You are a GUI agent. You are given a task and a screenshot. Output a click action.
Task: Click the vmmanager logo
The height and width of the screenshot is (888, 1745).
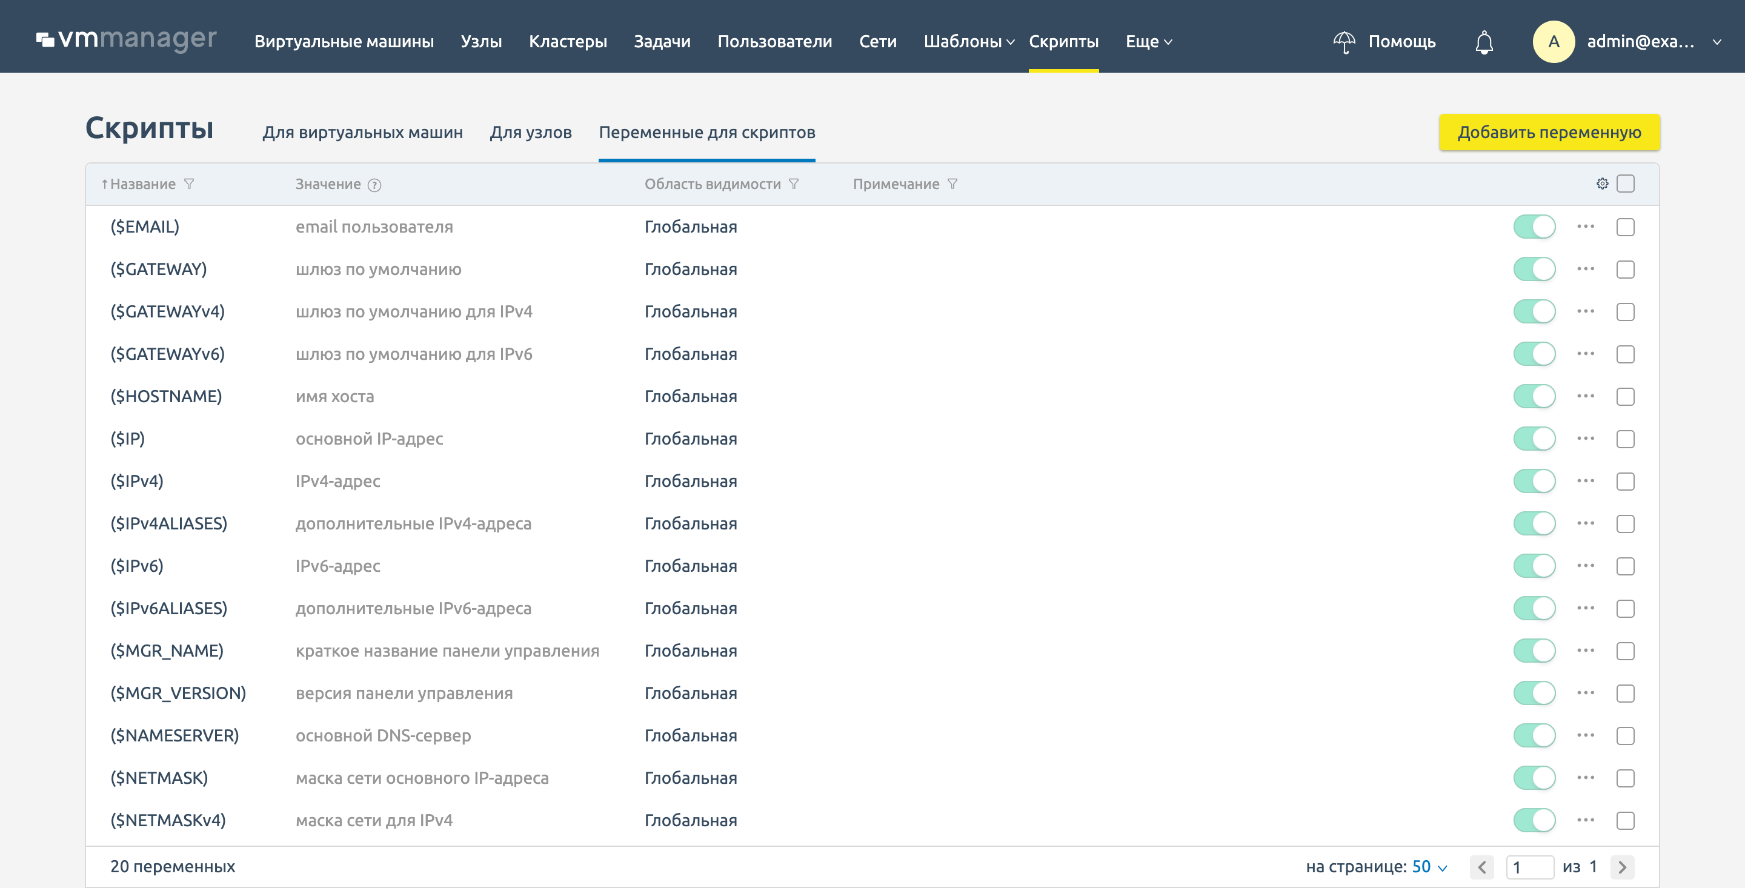(x=127, y=40)
